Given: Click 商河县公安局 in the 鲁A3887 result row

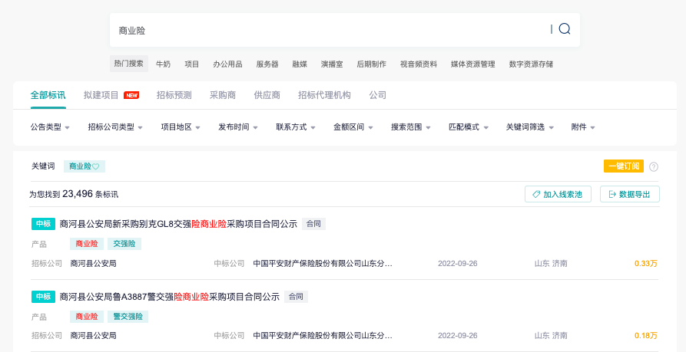Looking at the screenshot, I should point(93,336).
